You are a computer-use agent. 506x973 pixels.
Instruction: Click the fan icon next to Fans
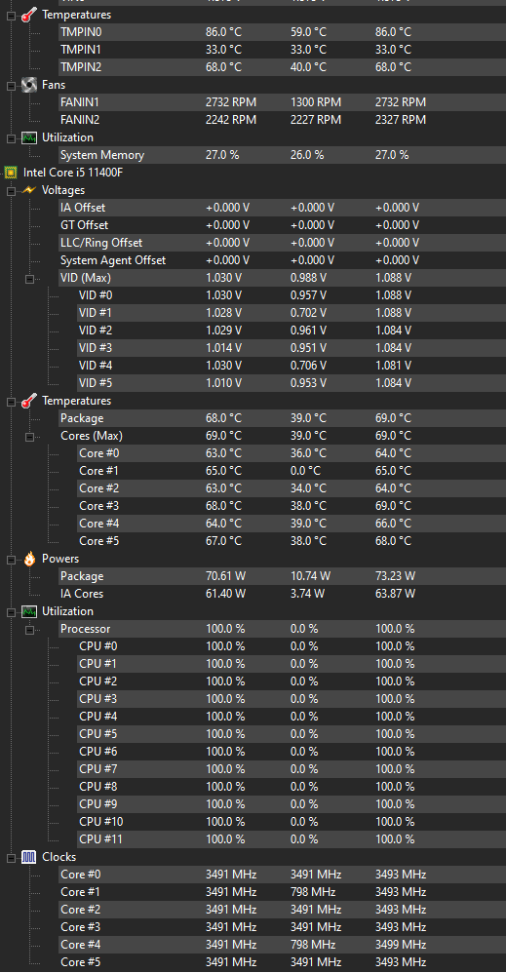click(28, 85)
